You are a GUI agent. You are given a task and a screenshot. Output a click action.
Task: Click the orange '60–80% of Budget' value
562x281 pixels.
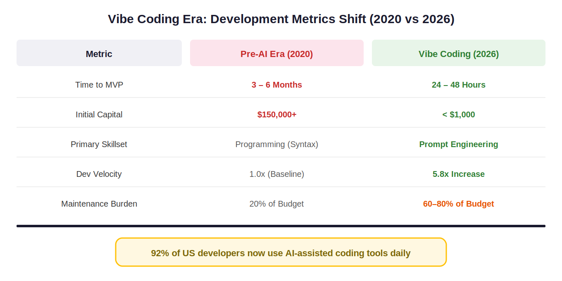pyautogui.click(x=458, y=204)
